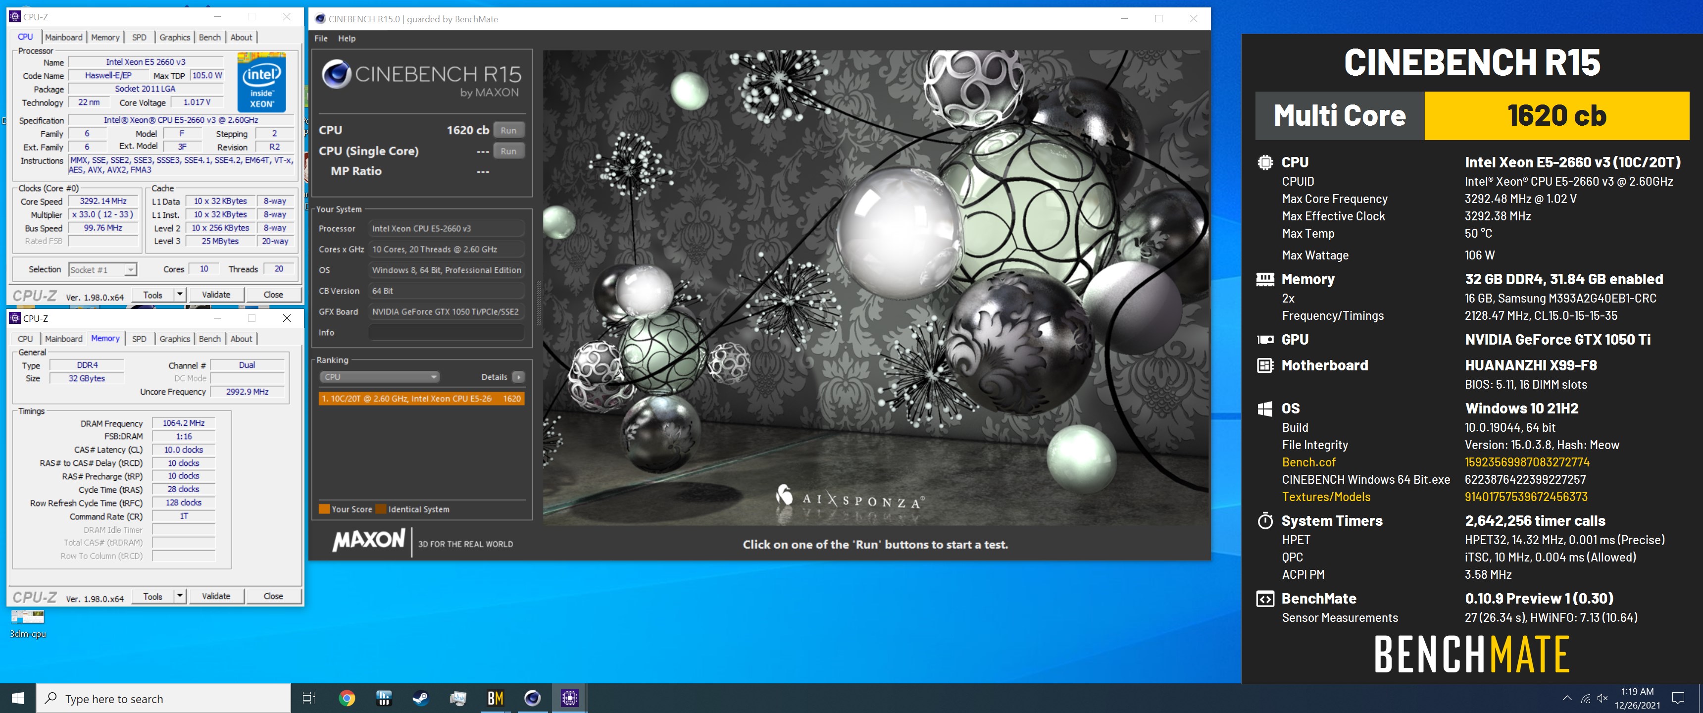Click Validate in top CPU-Z window
This screenshot has width=1703, height=713.
tap(216, 294)
